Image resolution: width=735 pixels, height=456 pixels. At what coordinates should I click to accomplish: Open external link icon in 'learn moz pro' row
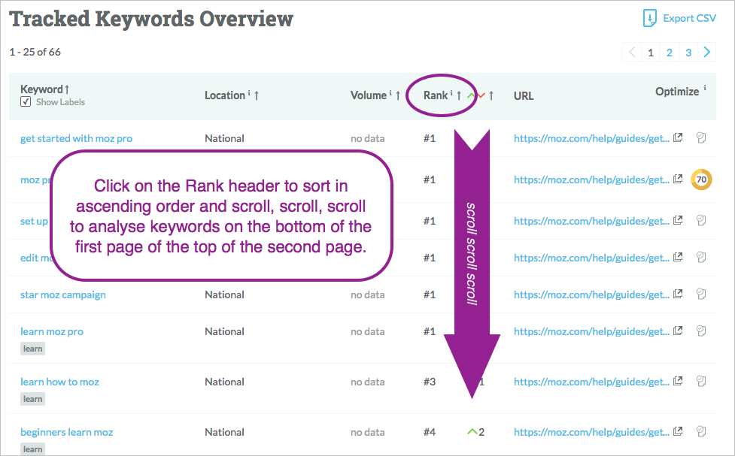pos(678,331)
